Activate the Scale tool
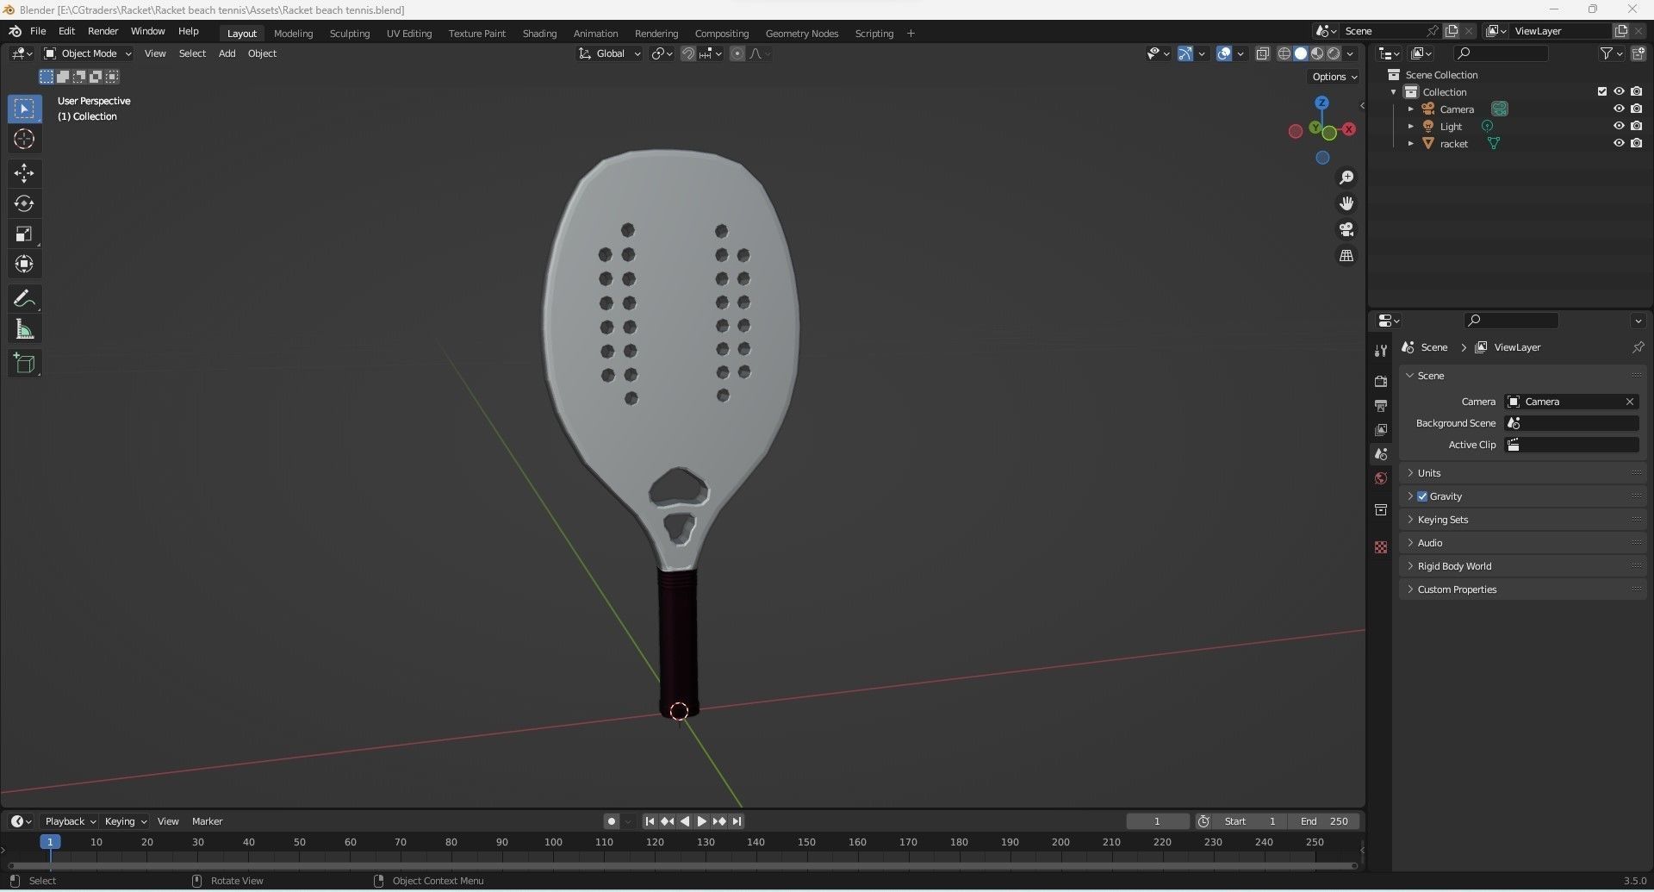Image resolution: width=1654 pixels, height=892 pixels. [x=24, y=234]
